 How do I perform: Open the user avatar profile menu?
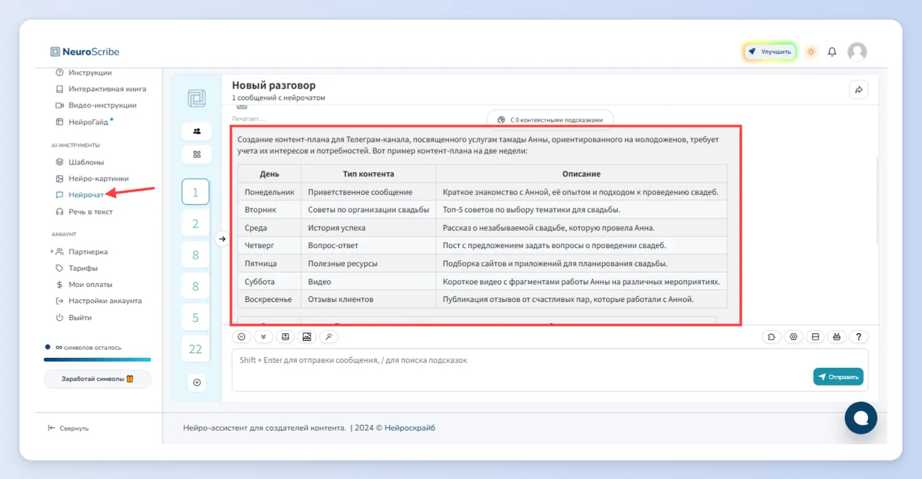857,51
